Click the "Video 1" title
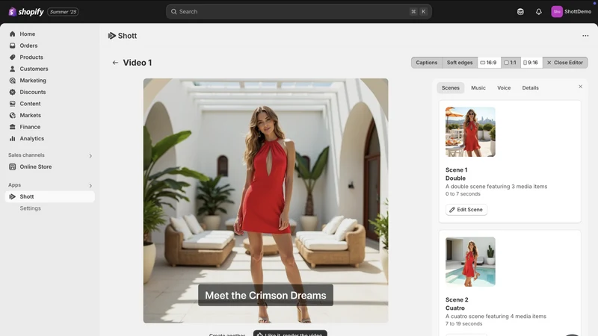Screen dimensions: 598x336 (138, 63)
